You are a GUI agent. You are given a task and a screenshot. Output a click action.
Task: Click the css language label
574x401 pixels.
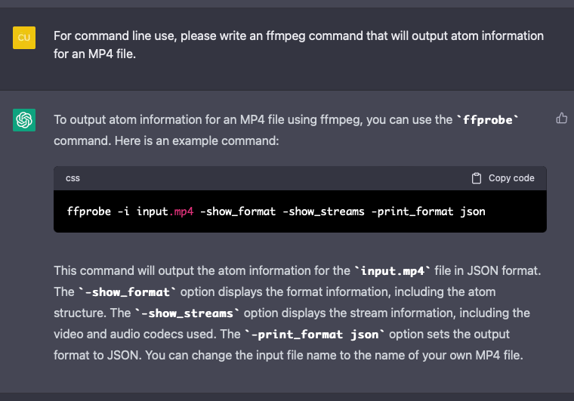pyautogui.click(x=73, y=178)
